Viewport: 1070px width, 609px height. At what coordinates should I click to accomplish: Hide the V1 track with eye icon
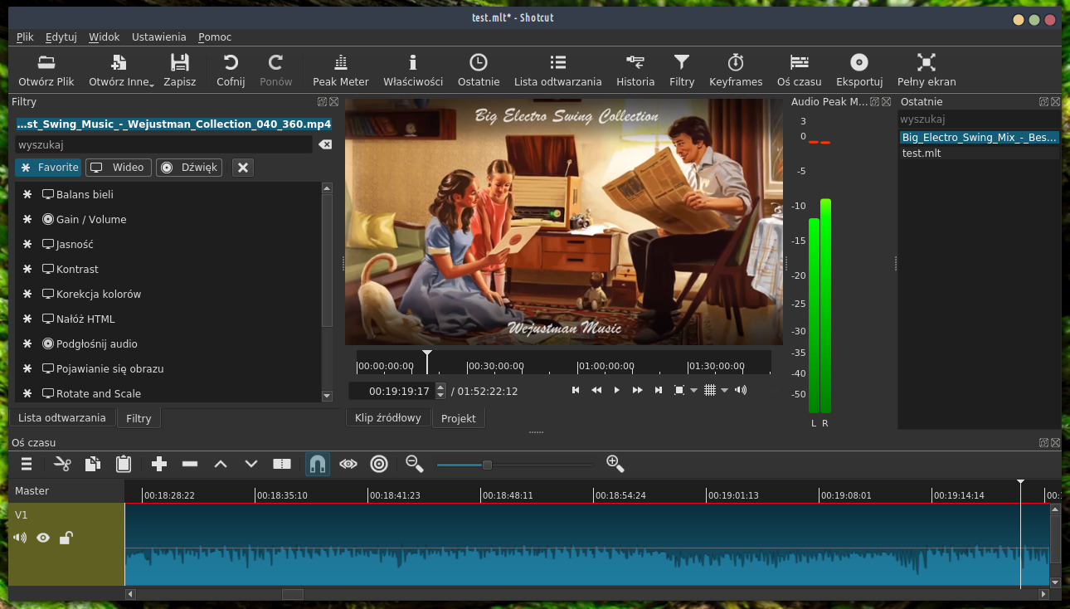[43, 538]
